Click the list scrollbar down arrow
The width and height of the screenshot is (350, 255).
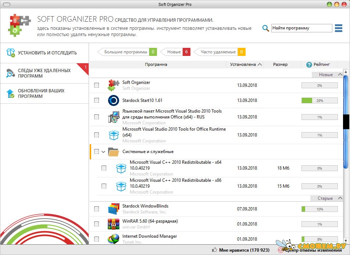point(346,241)
